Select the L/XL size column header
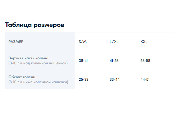 114,42
